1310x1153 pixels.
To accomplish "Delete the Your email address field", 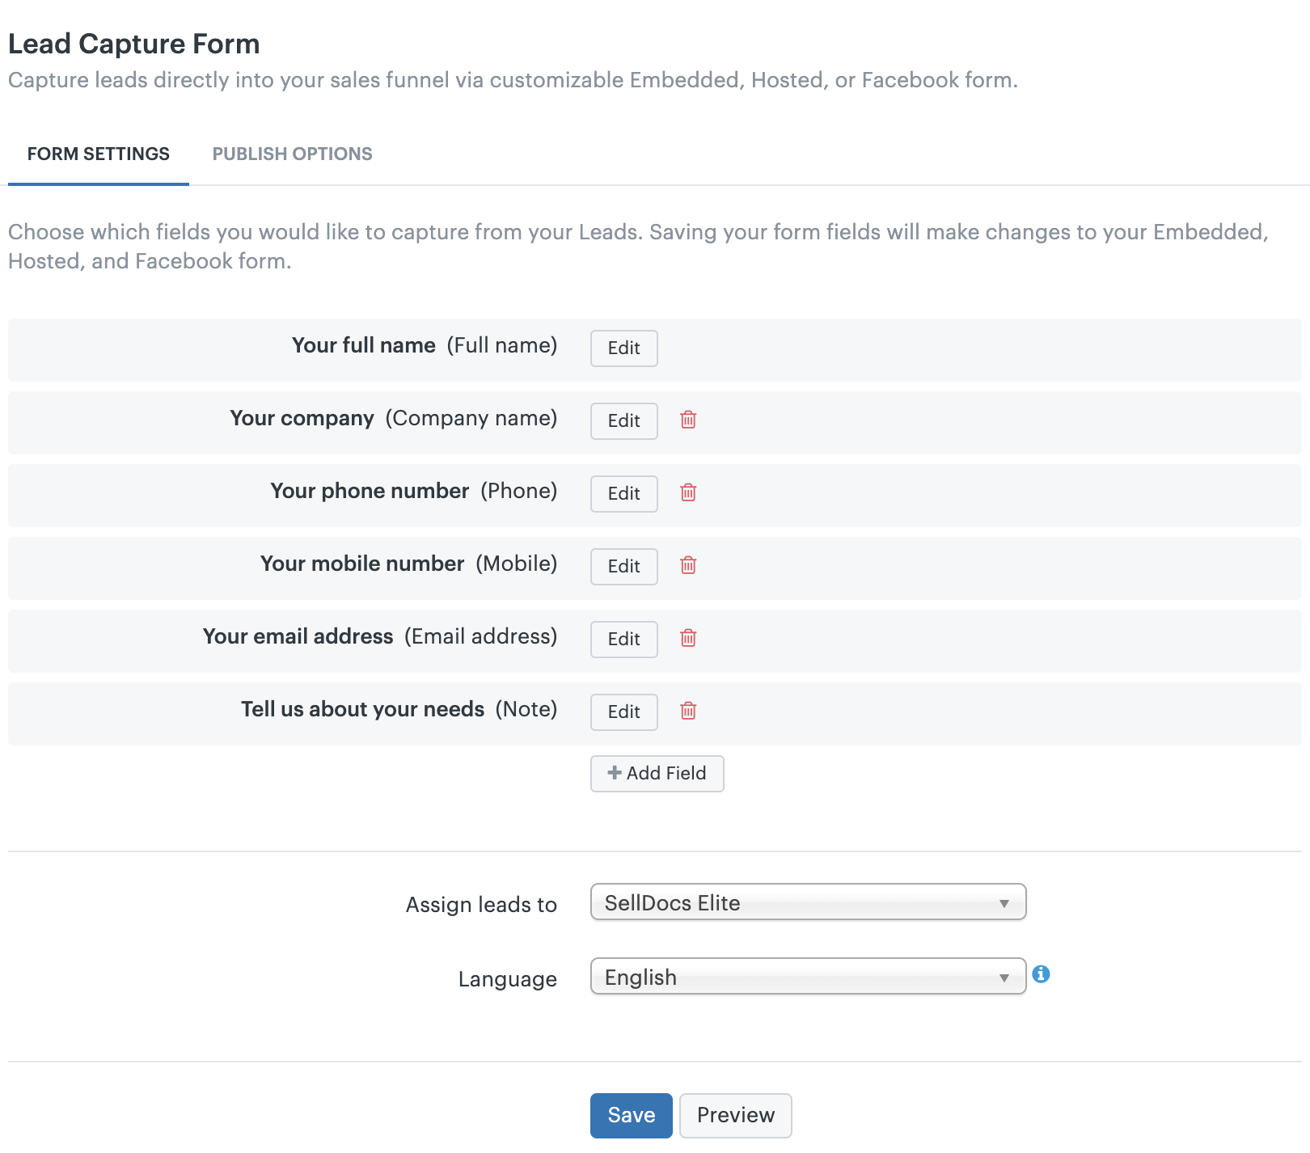I will click(x=688, y=638).
